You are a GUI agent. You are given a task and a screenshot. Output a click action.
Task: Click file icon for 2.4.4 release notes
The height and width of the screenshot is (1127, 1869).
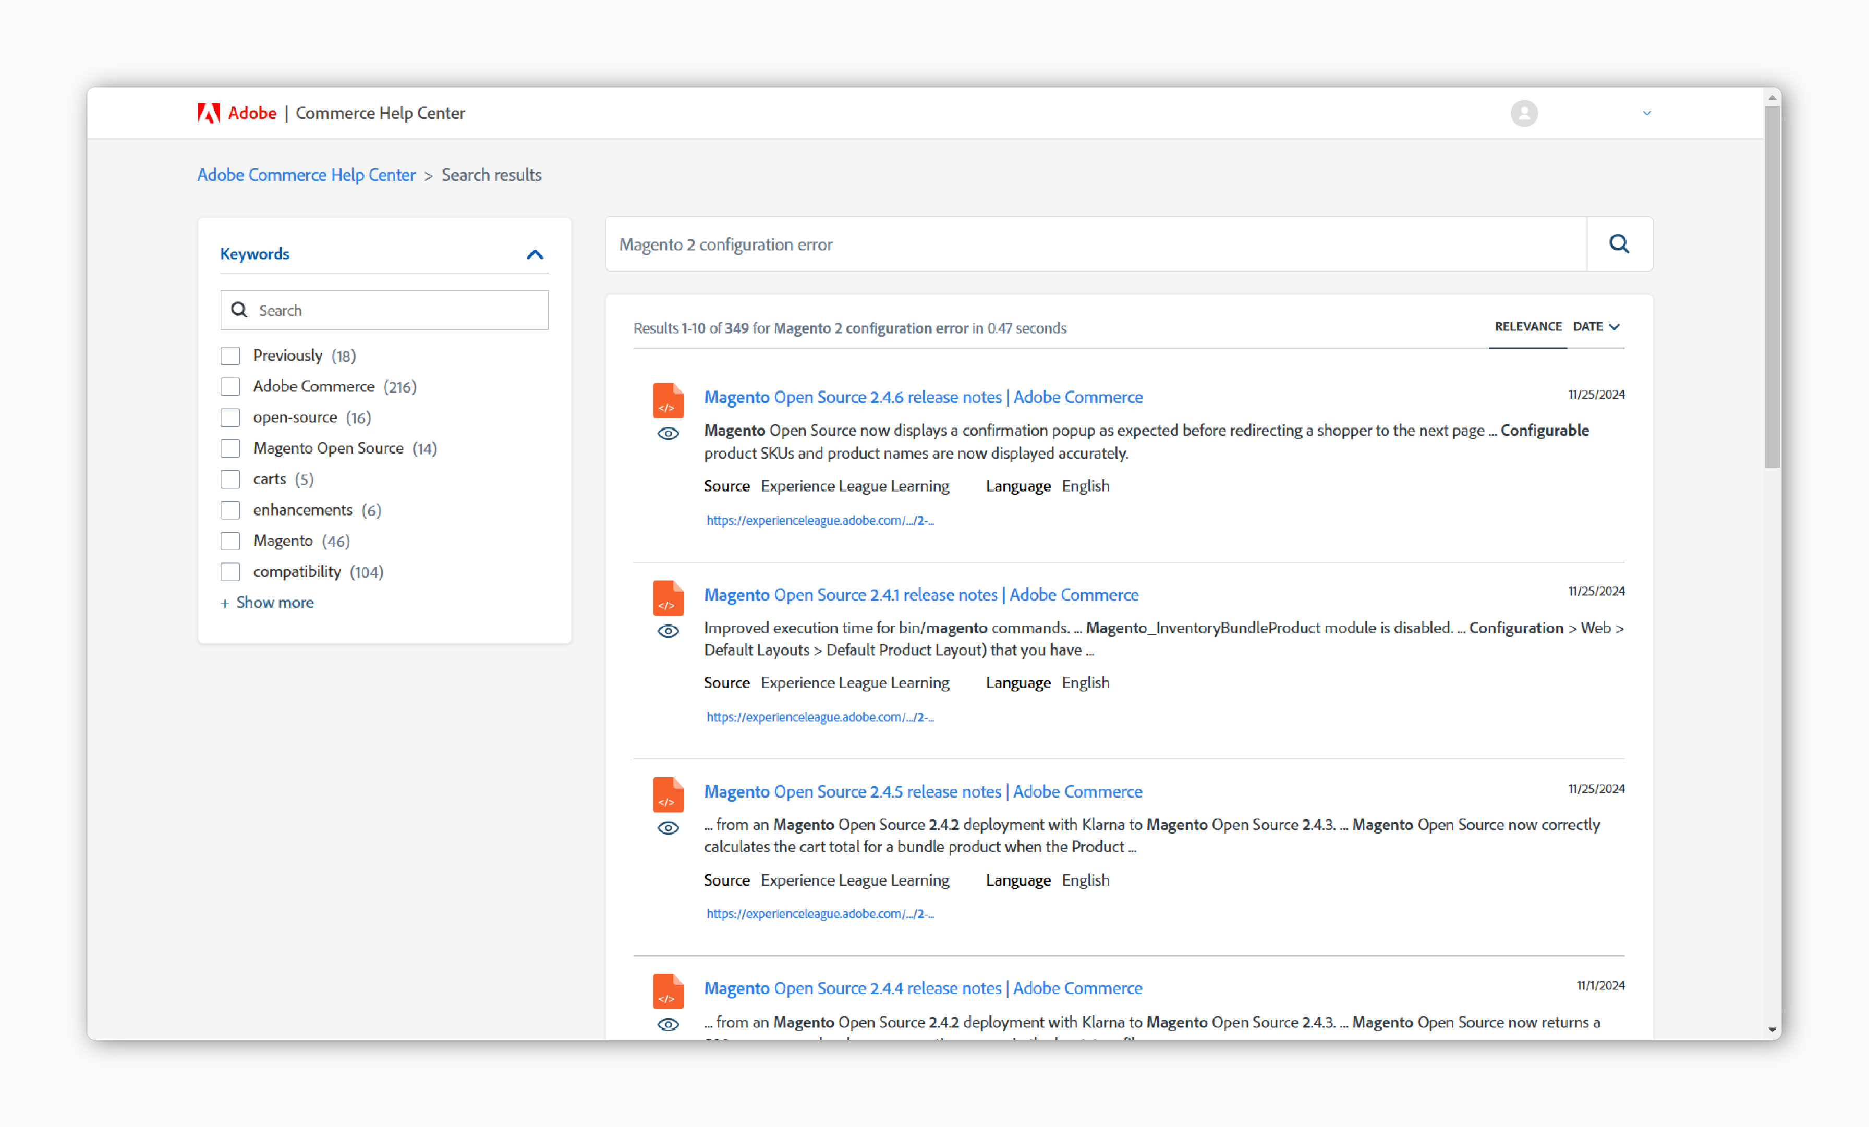(x=667, y=991)
